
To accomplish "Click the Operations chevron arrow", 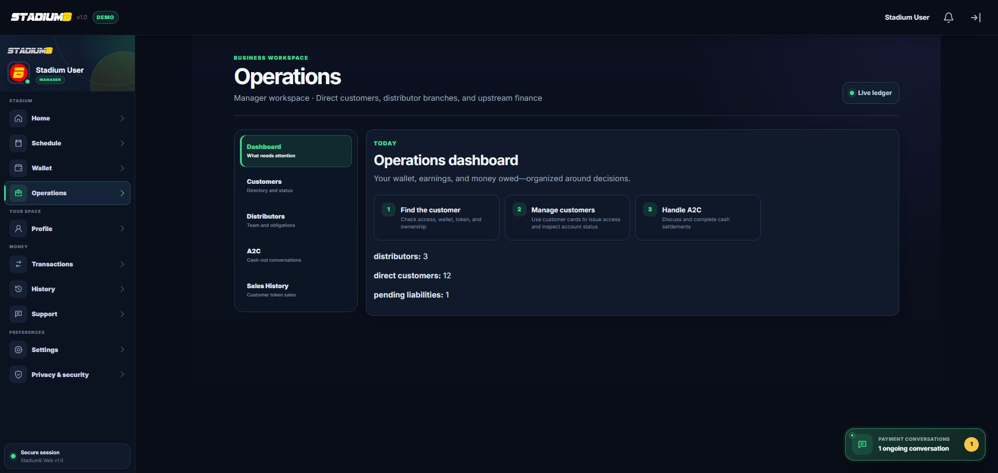I will tap(122, 193).
